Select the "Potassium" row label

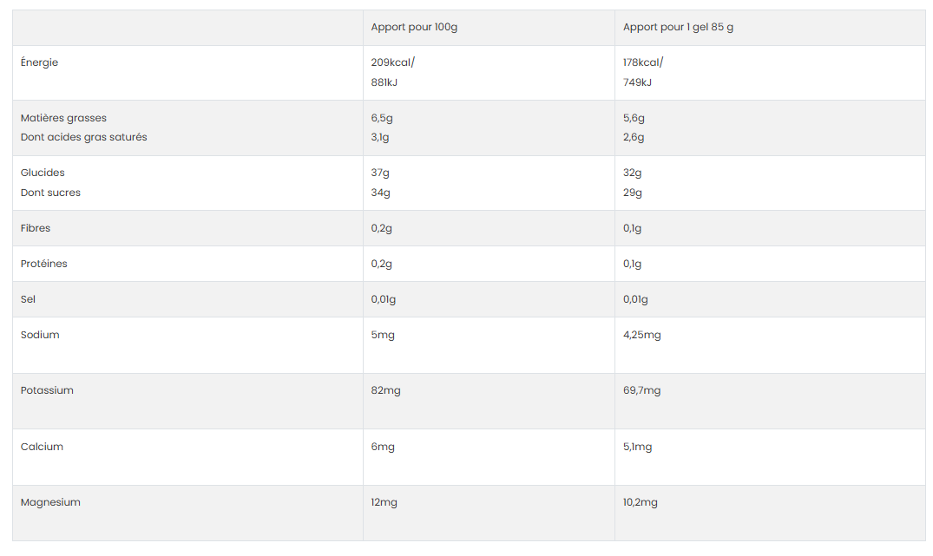pyautogui.click(x=47, y=390)
